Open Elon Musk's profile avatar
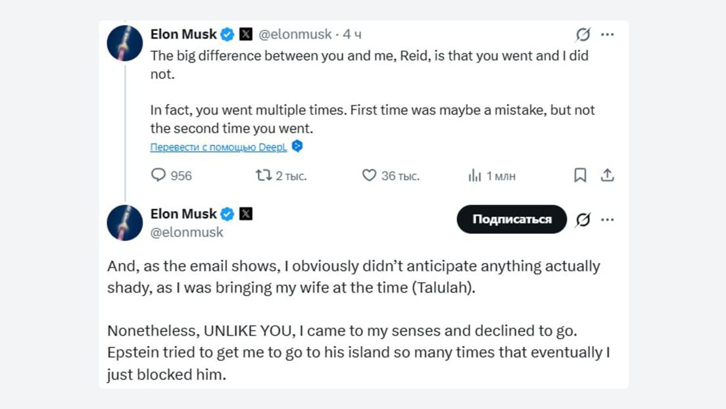The width and height of the screenshot is (726, 409). tap(124, 43)
